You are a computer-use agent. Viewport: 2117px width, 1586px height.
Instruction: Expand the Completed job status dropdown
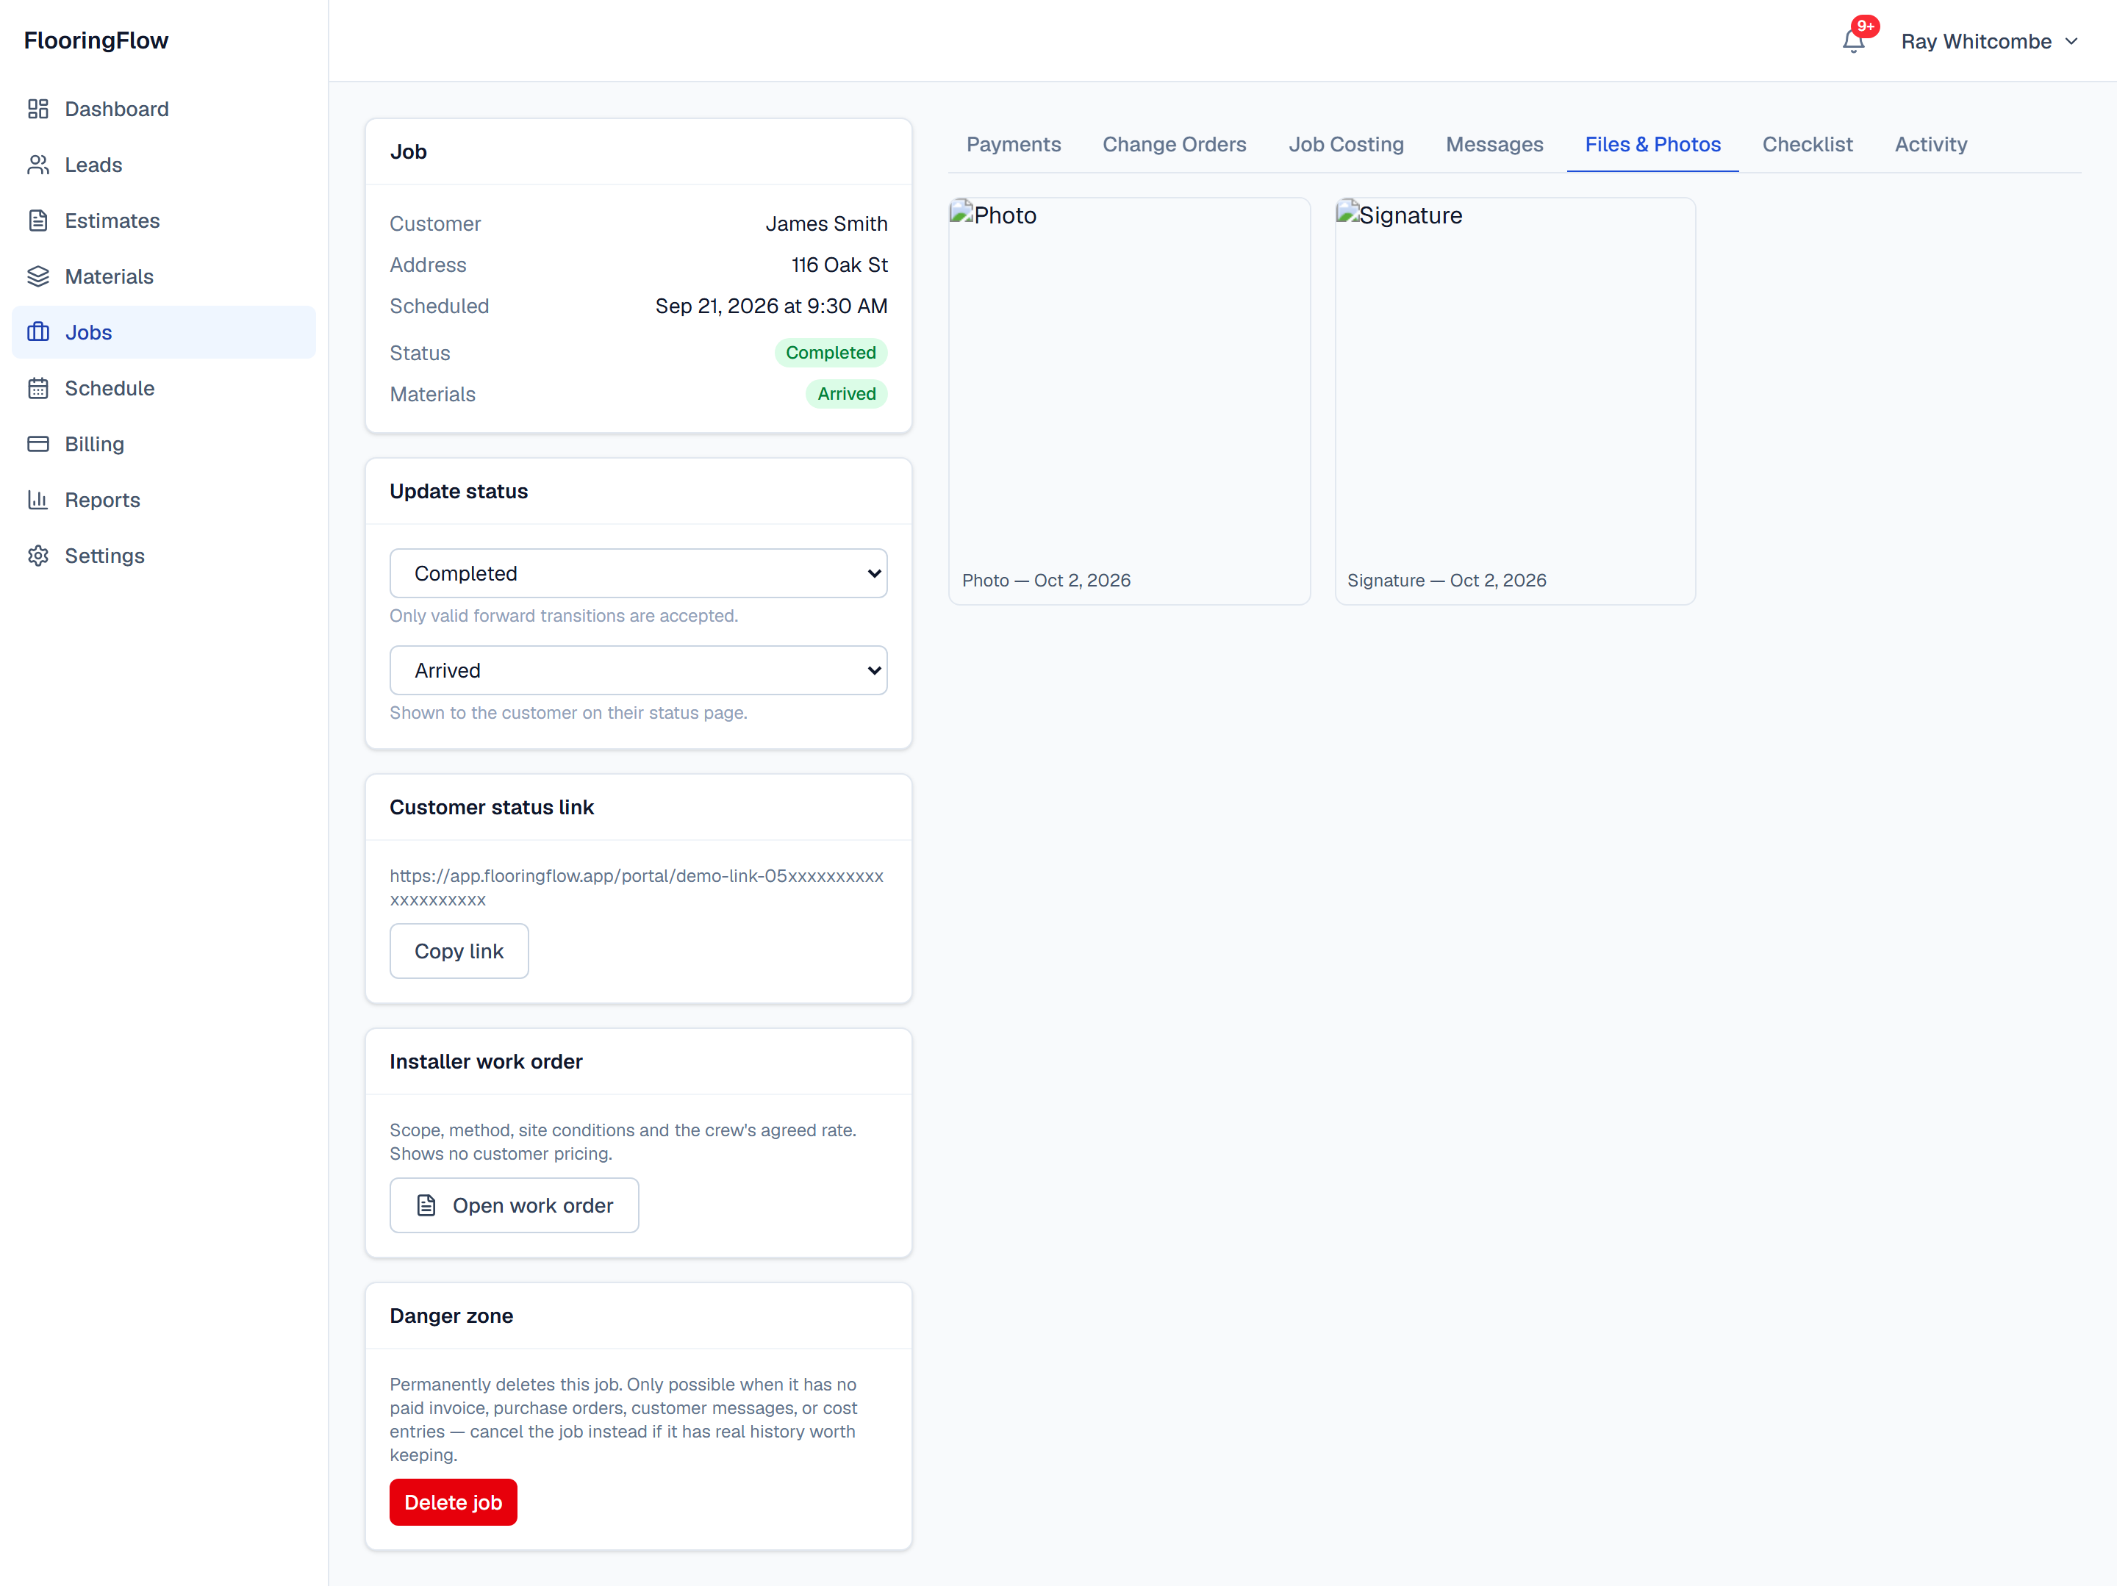coord(638,573)
